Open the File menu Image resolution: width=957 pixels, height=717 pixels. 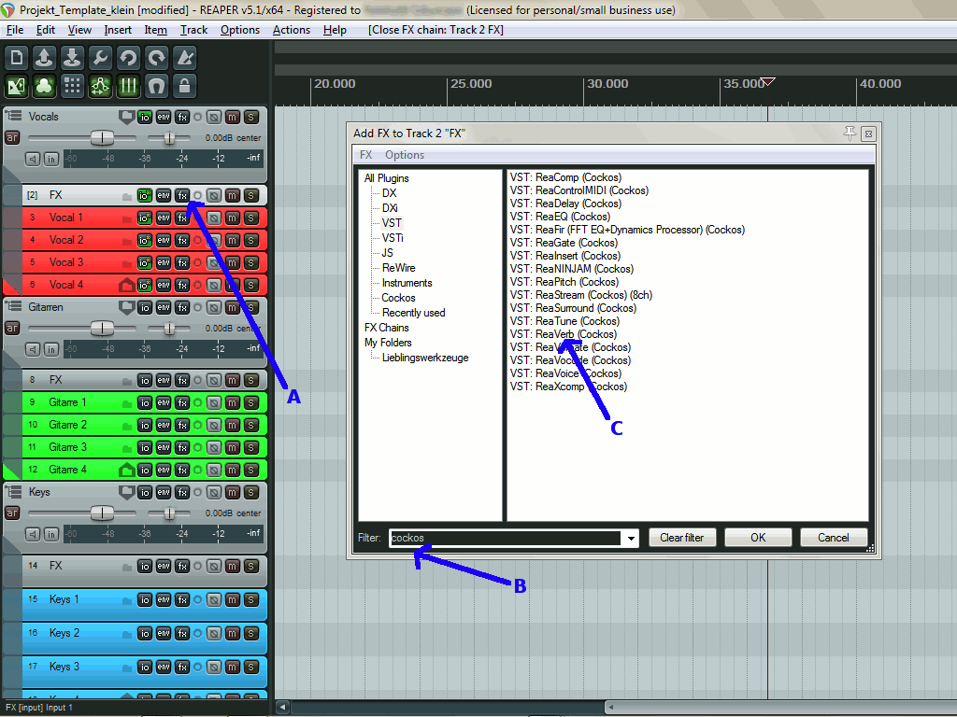(15, 30)
